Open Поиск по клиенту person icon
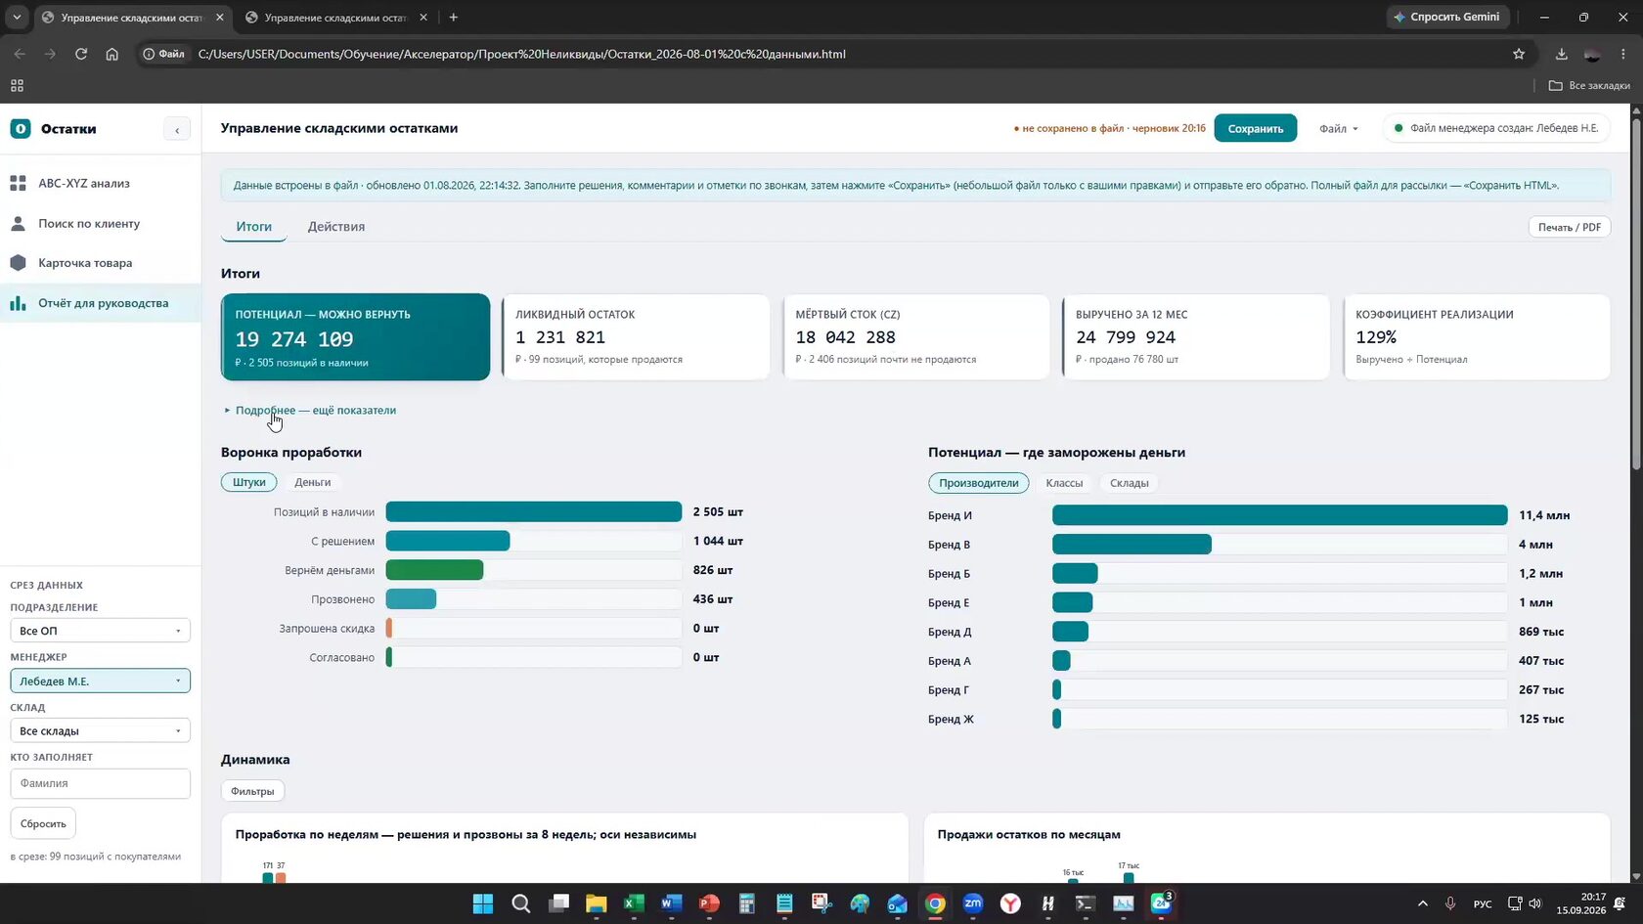 tap(18, 223)
